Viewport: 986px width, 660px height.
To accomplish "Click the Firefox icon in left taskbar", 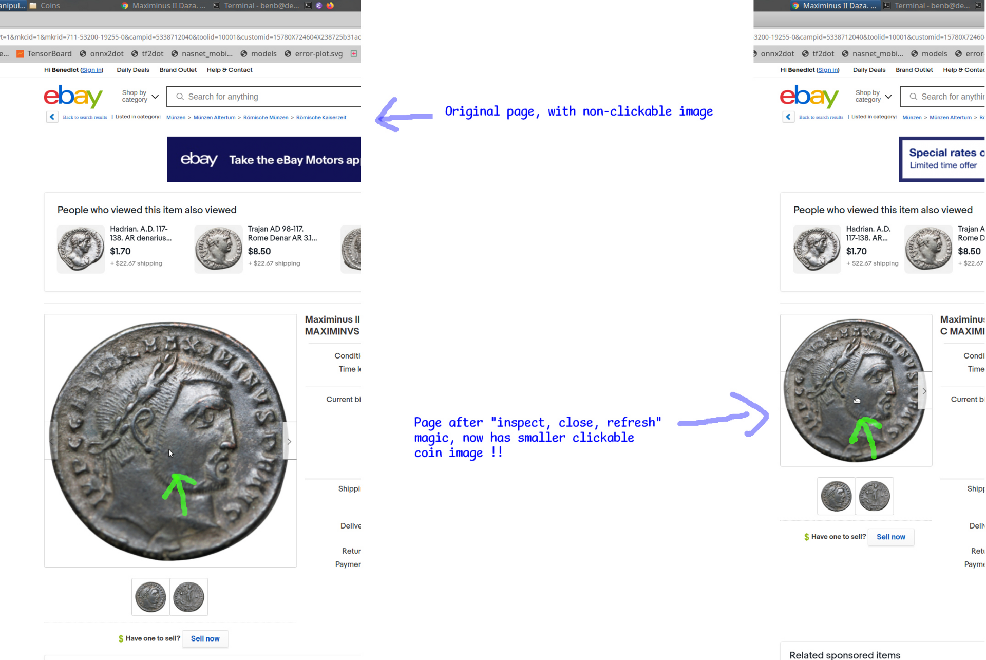I will tap(330, 6).
